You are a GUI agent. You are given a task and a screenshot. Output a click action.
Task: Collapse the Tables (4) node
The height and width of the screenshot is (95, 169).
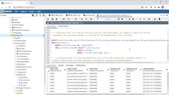[x=15, y=75]
